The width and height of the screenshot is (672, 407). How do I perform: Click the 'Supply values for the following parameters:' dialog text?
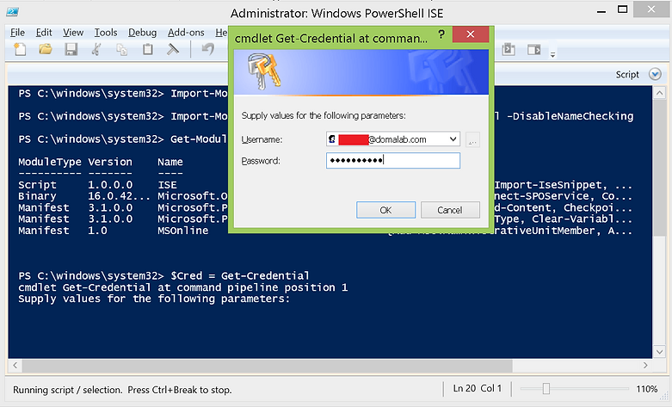point(324,115)
